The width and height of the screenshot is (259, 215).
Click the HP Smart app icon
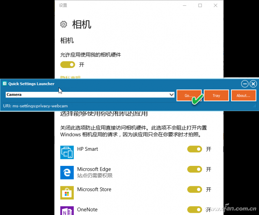click(x=67, y=152)
